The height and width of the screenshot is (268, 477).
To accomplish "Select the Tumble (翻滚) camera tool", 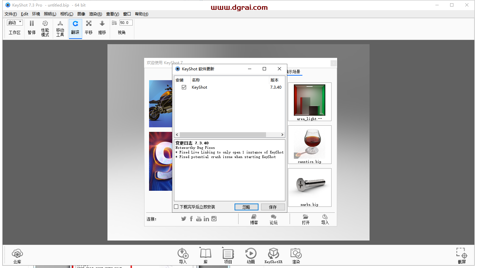I will (x=75, y=24).
